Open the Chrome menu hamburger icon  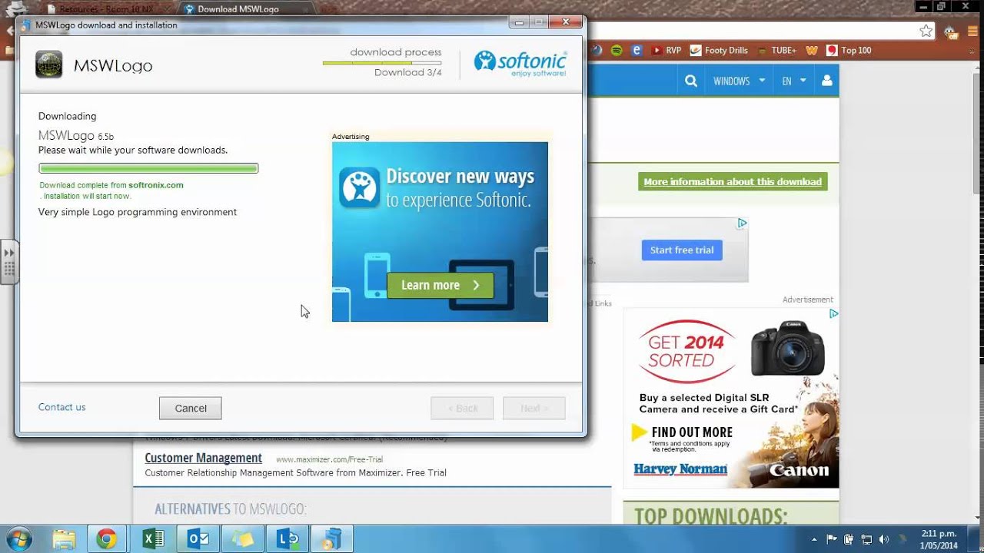974,31
